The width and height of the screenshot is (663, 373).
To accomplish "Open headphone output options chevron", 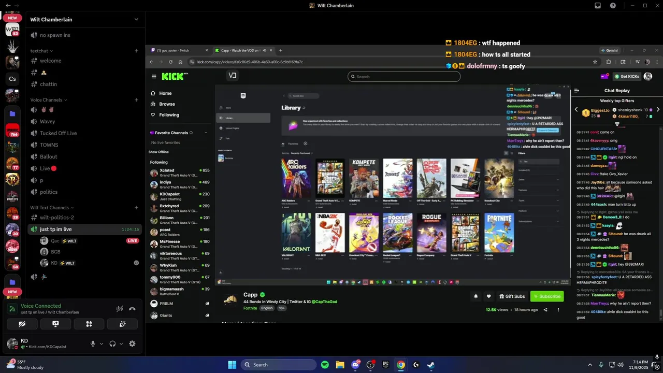I will [121, 343].
